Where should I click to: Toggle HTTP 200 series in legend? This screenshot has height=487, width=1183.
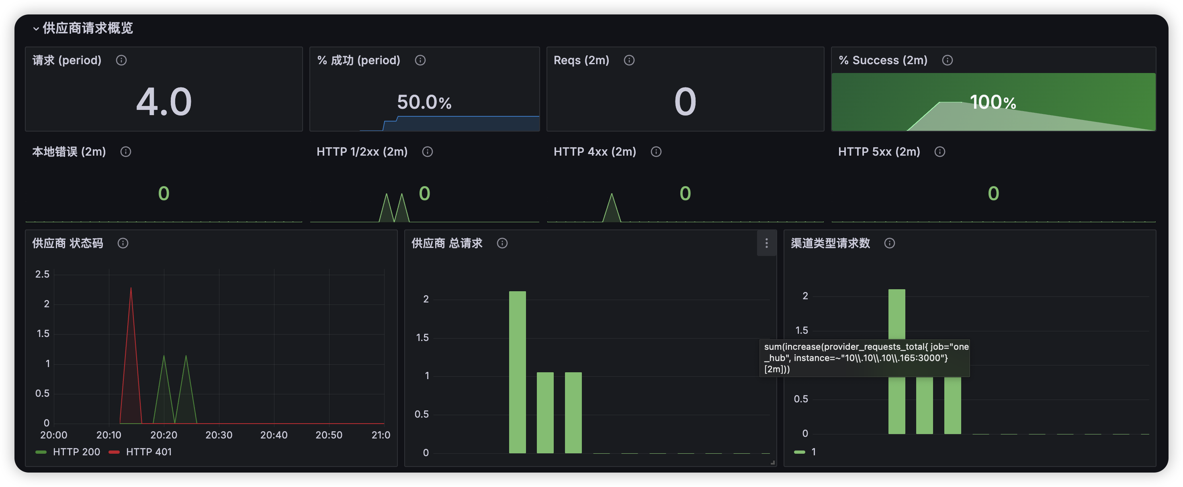pyautogui.click(x=76, y=452)
